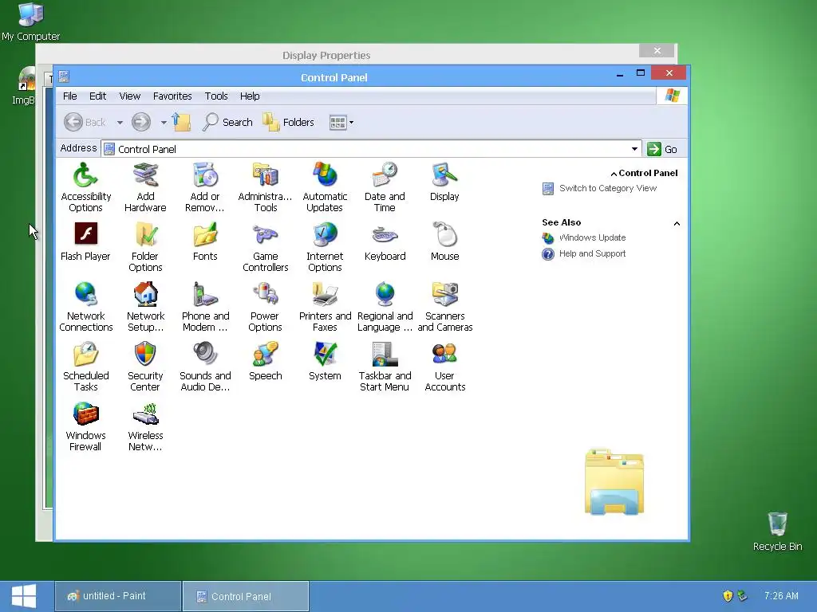Select the Recycle Bin desktop icon

[x=777, y=531]
